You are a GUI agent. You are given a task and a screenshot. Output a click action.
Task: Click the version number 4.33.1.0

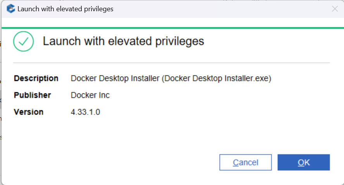(x=86, y=112)
